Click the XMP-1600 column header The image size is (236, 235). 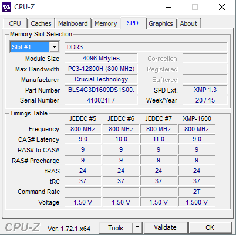tap(197, 118)
